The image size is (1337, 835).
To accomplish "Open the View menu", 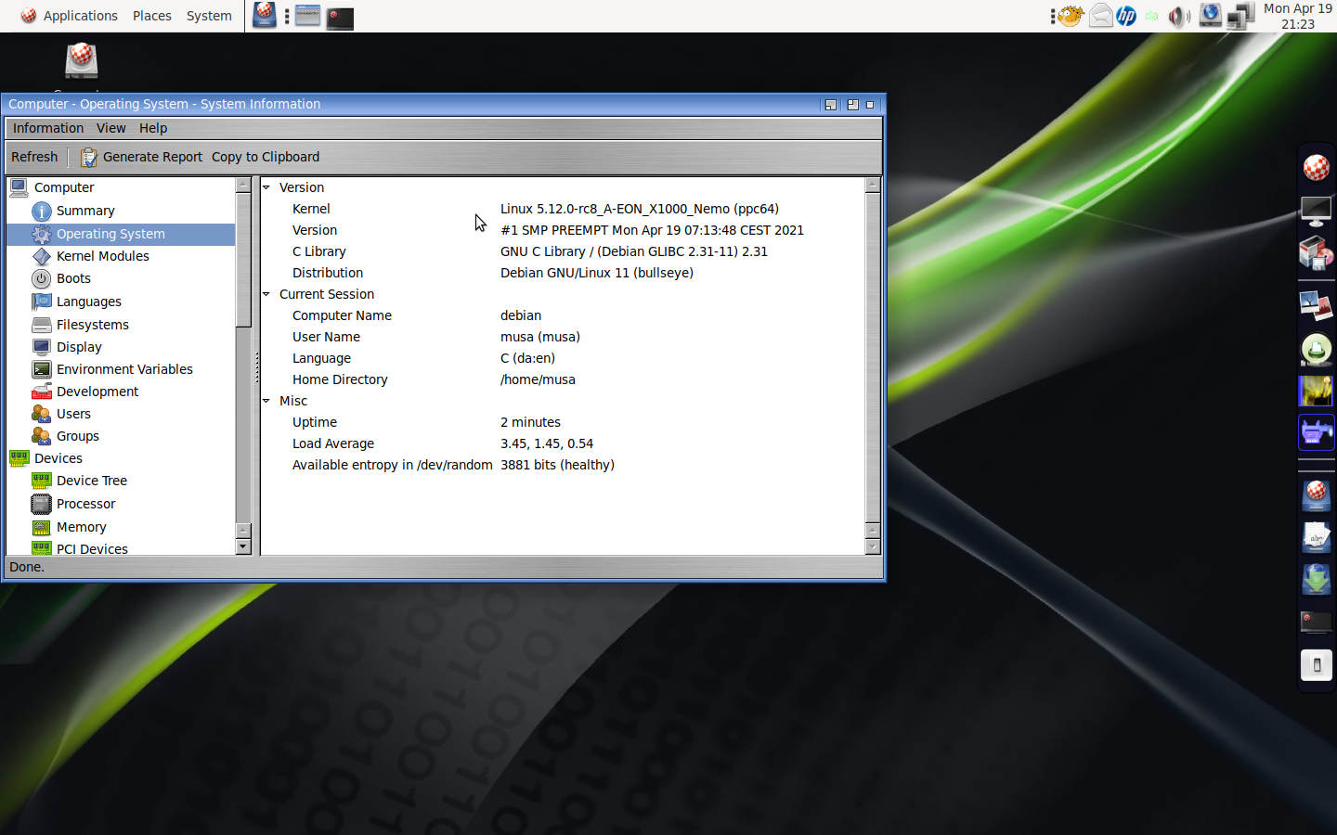I will point(110,128).
